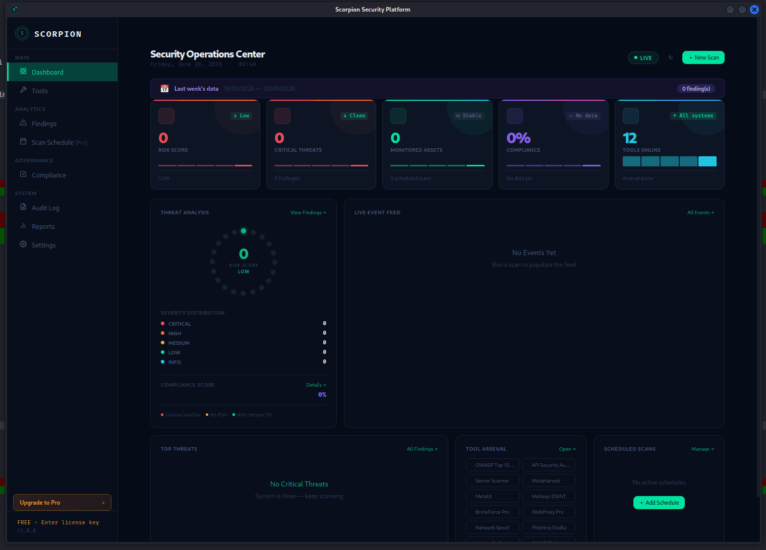Image resolution: width=766 pixels, height=550 pixels.
Task: Click Manage link in Scheduled Scans
Action: [x=702, y=449]
